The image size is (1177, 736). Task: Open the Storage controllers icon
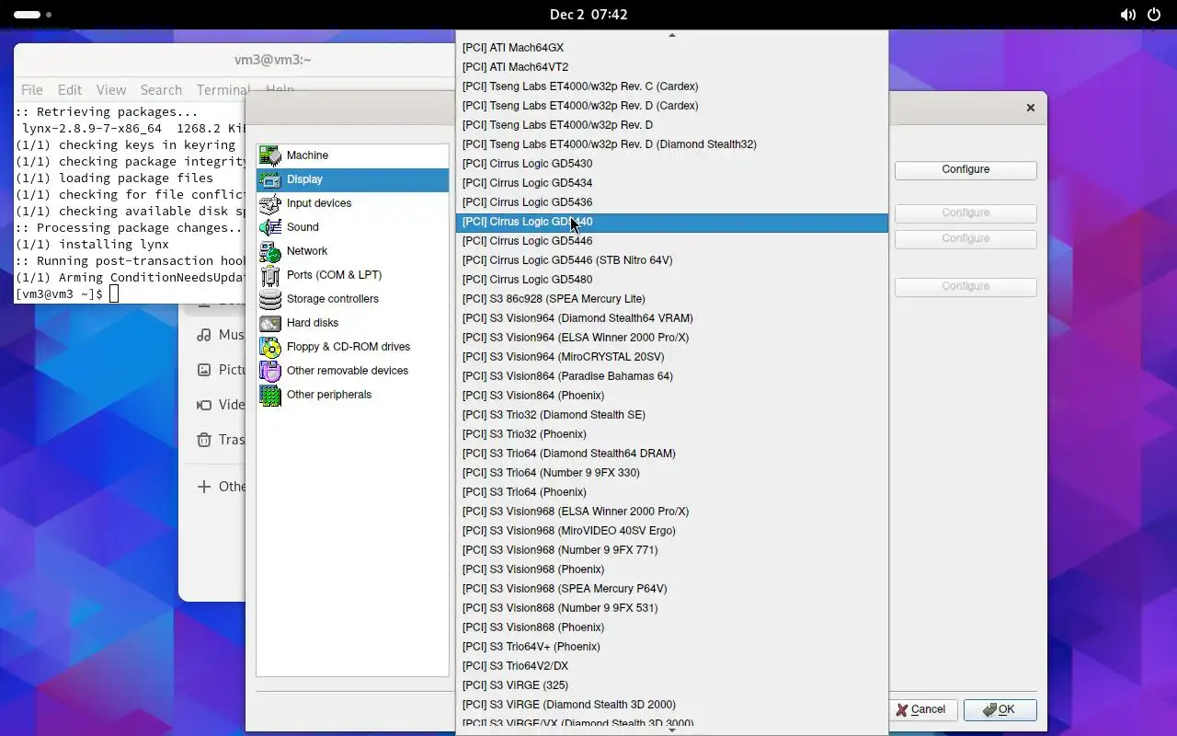pos(269,299)
